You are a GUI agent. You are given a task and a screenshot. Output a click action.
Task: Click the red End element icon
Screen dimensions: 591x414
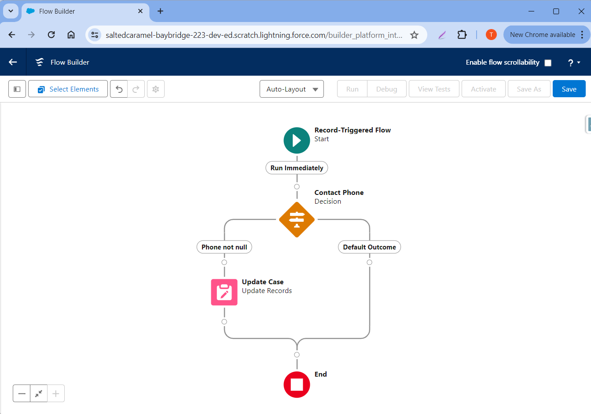[x=297, y=385]
